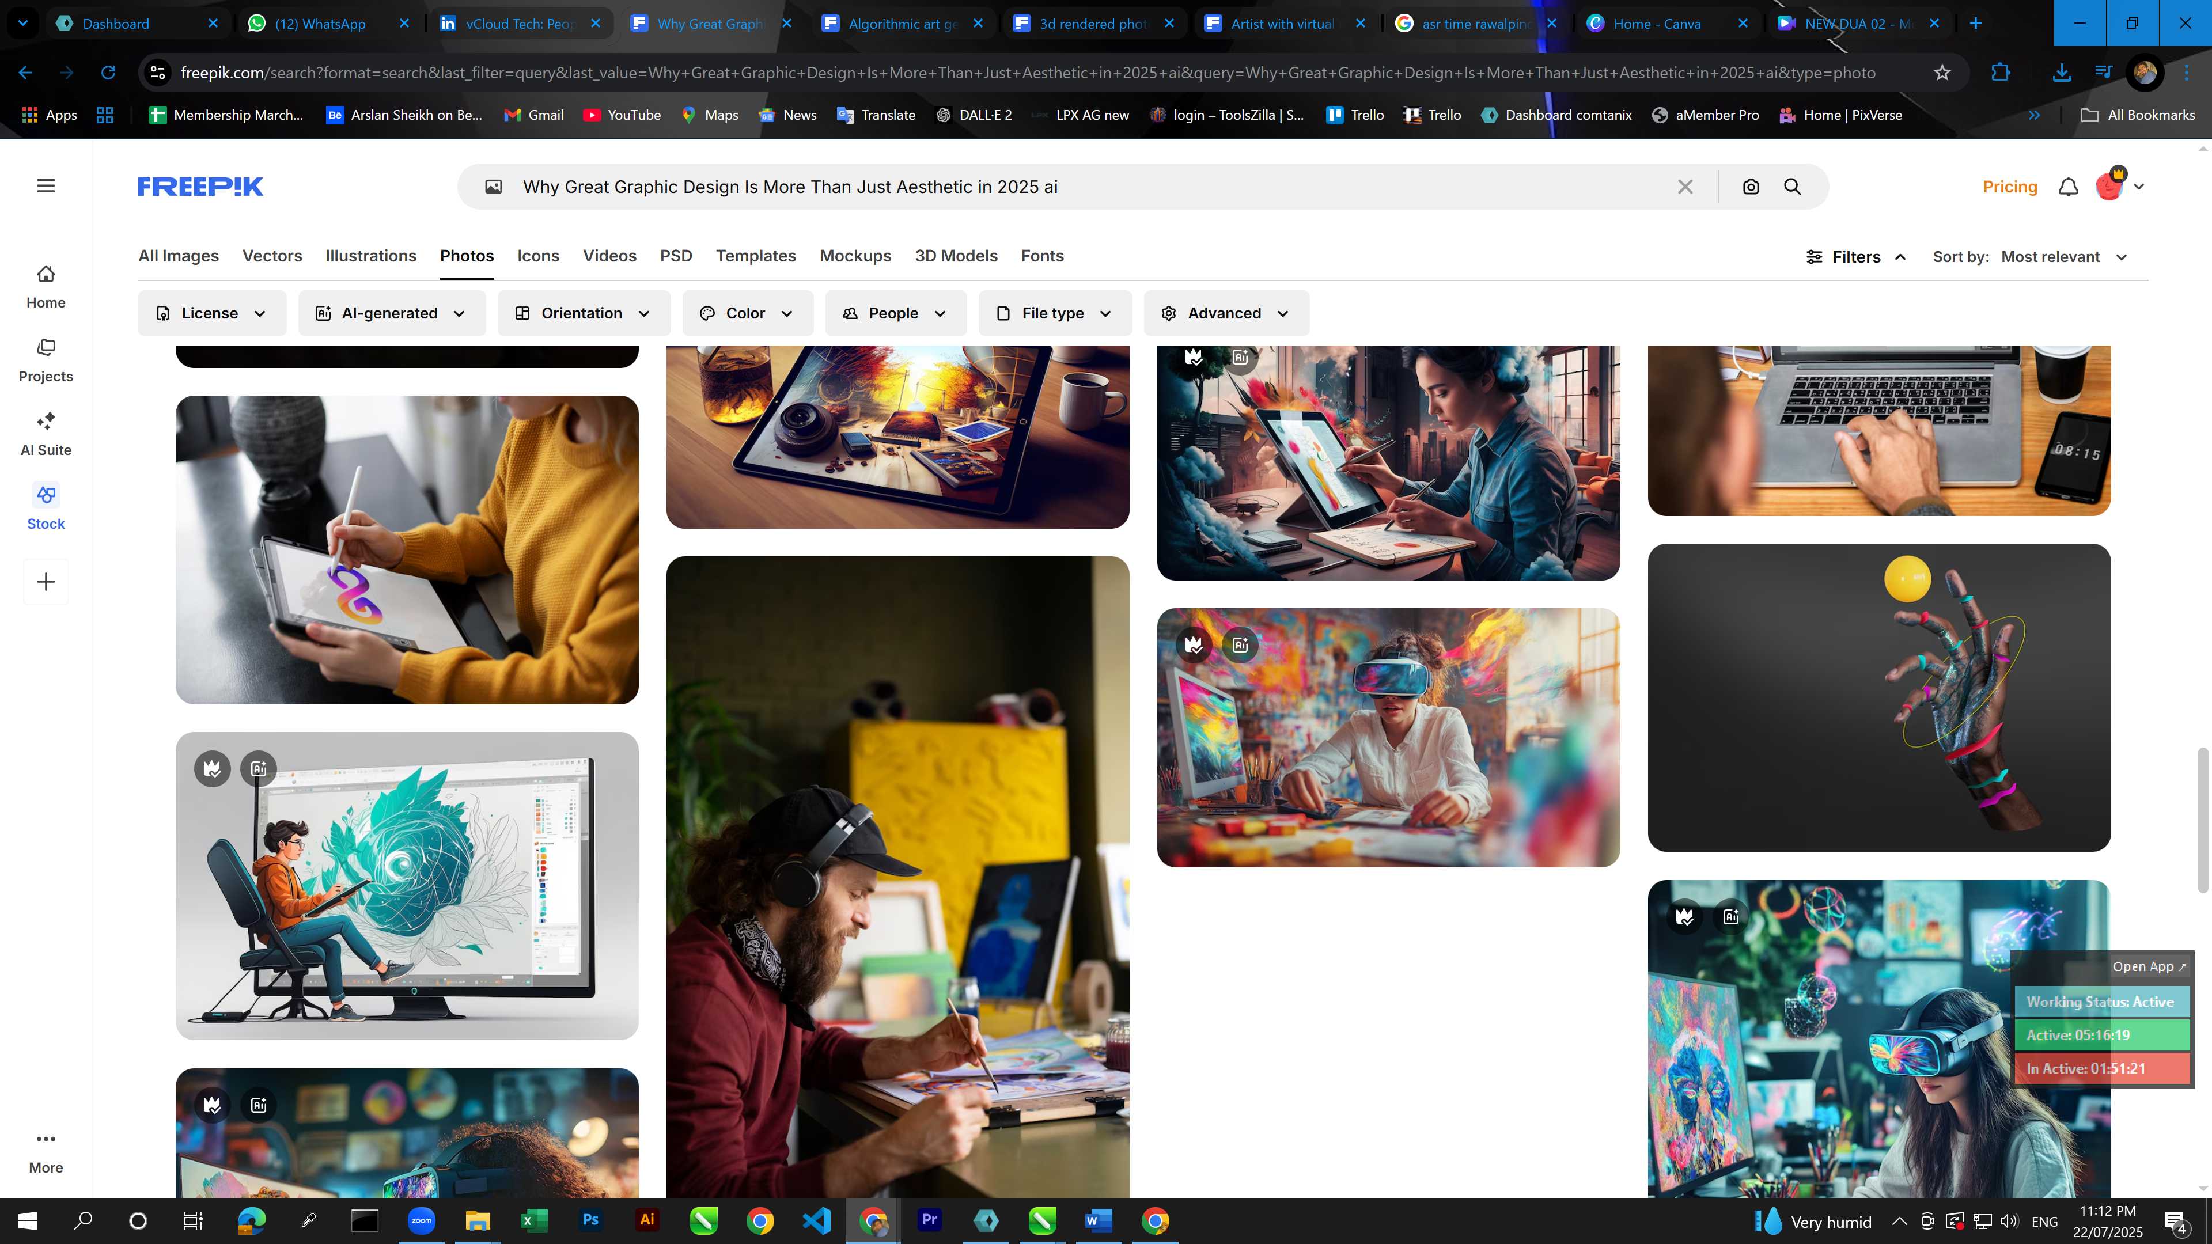Screen dimensions: 2212x1244
Task: Clear the search query with X
Action: 1685,186
